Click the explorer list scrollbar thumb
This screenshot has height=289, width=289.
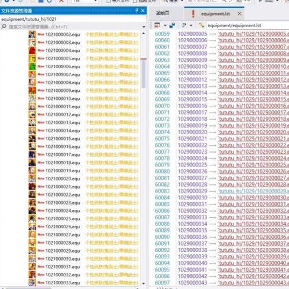coord(143,75)
